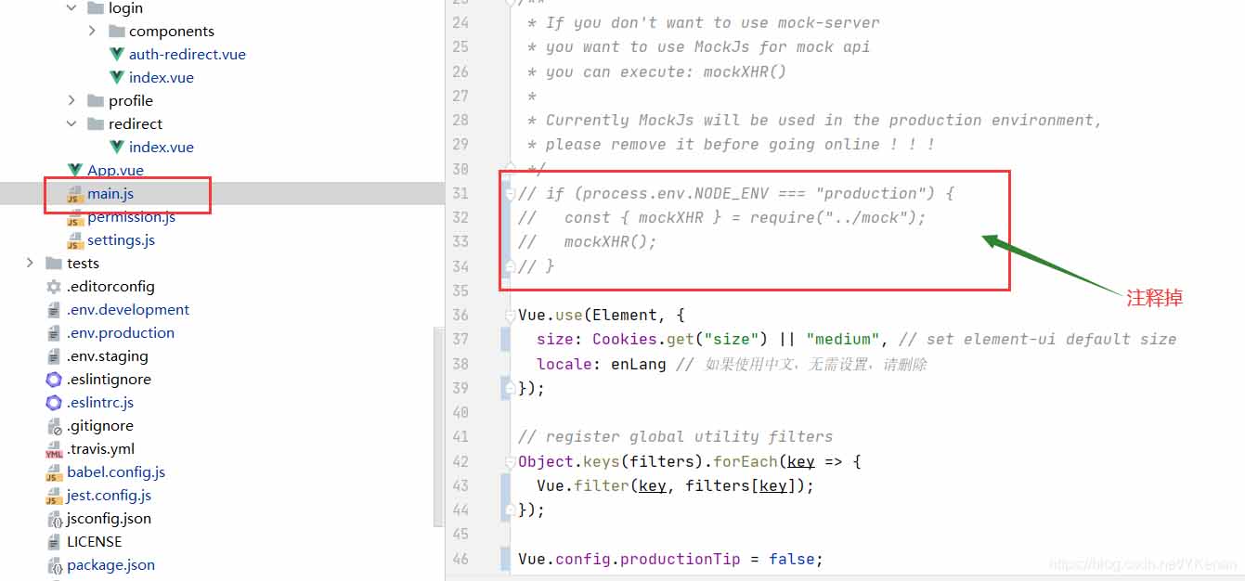This screenshot has width=1245, height=581.
Task: Open jest.config.js file
Action: (109, 496)
